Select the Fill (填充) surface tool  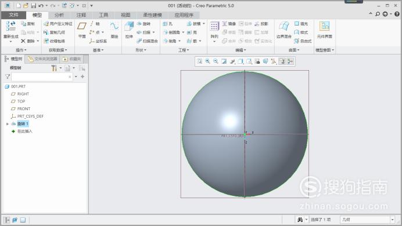[x=301, y=24]
